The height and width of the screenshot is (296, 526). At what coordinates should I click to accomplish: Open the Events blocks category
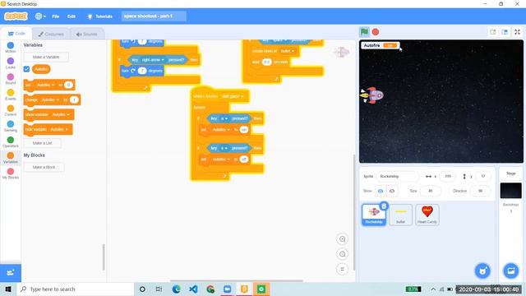point(11,95)
